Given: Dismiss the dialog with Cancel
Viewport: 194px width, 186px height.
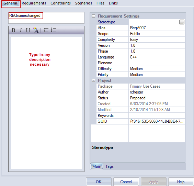Looking at the screenshot, I should click(126, 182).
